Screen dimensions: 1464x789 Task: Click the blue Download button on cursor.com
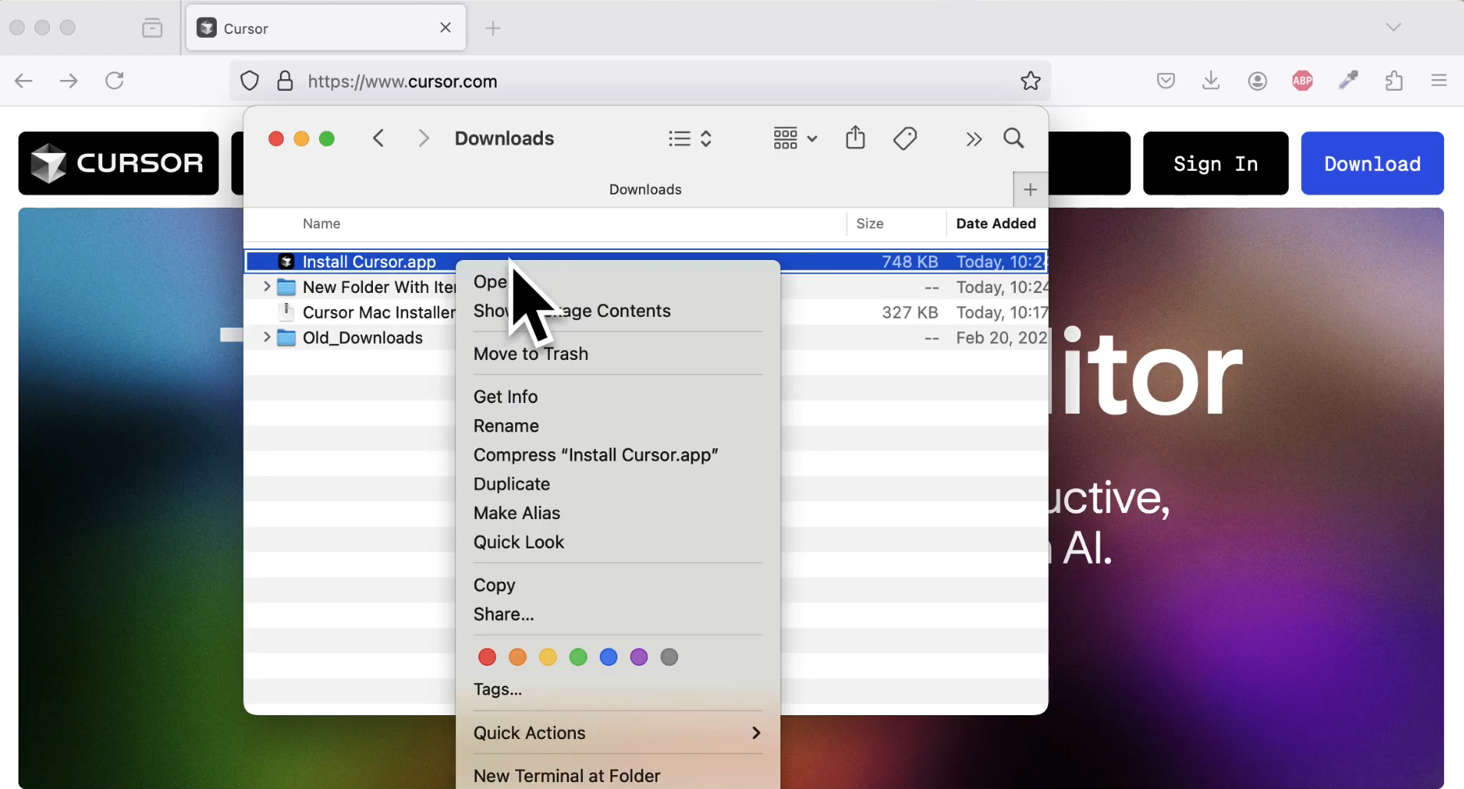pos(1372,163)
